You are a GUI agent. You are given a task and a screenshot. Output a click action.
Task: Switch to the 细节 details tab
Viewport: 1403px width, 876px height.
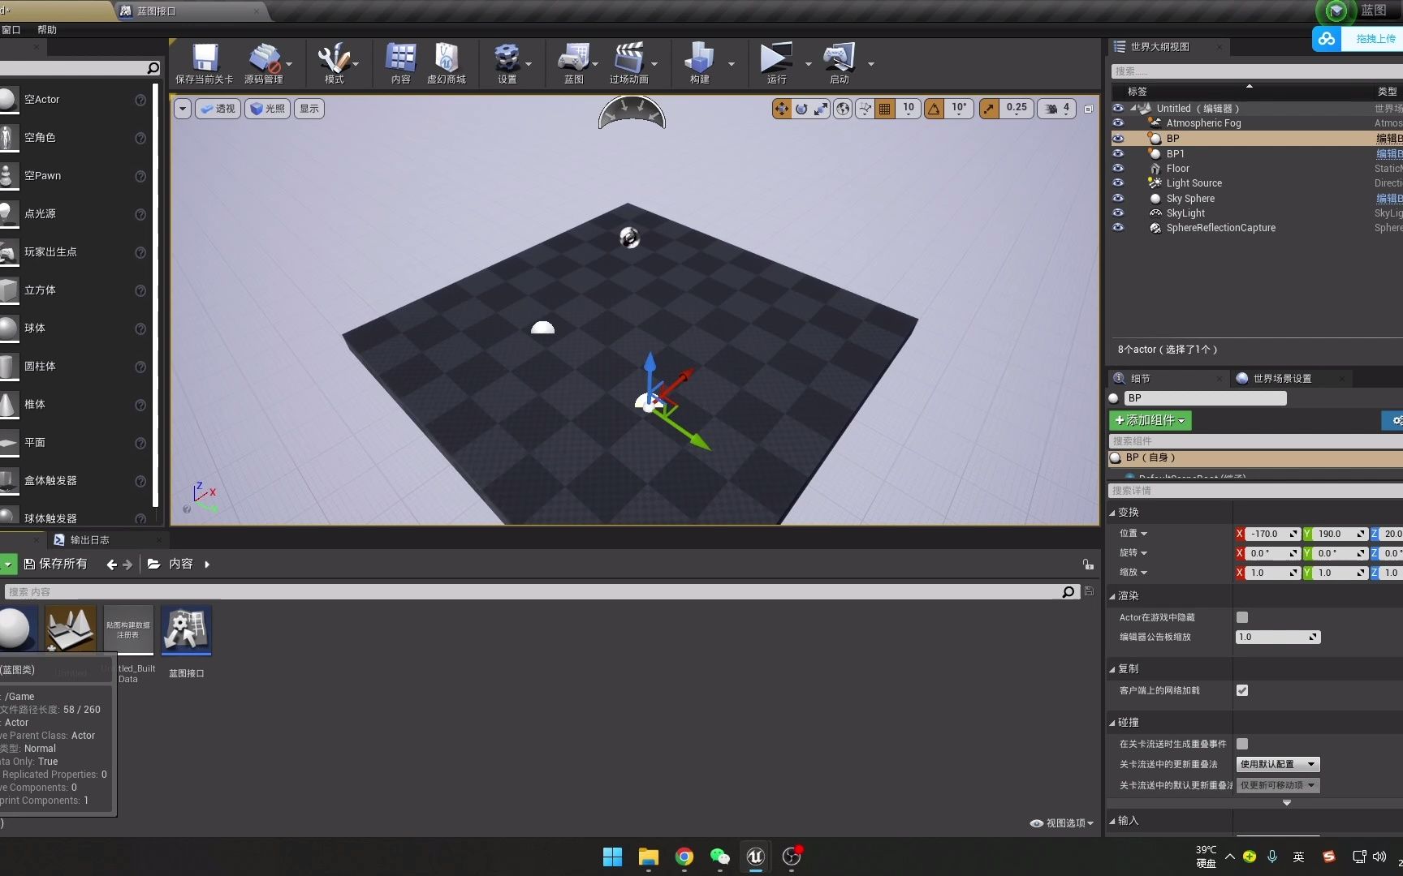1140,379
